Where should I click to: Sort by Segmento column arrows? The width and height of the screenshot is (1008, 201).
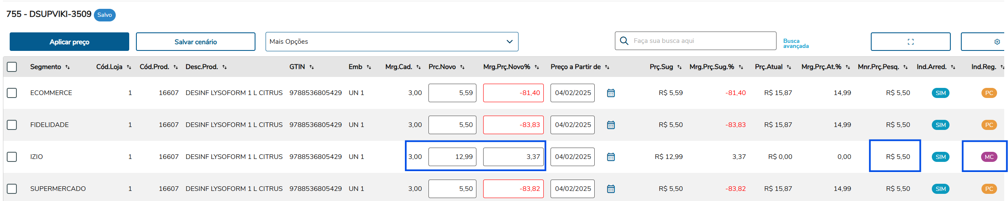[x=67, y=67]
